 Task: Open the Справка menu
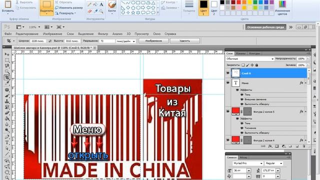pyautogui.click(x=170, y=34)
